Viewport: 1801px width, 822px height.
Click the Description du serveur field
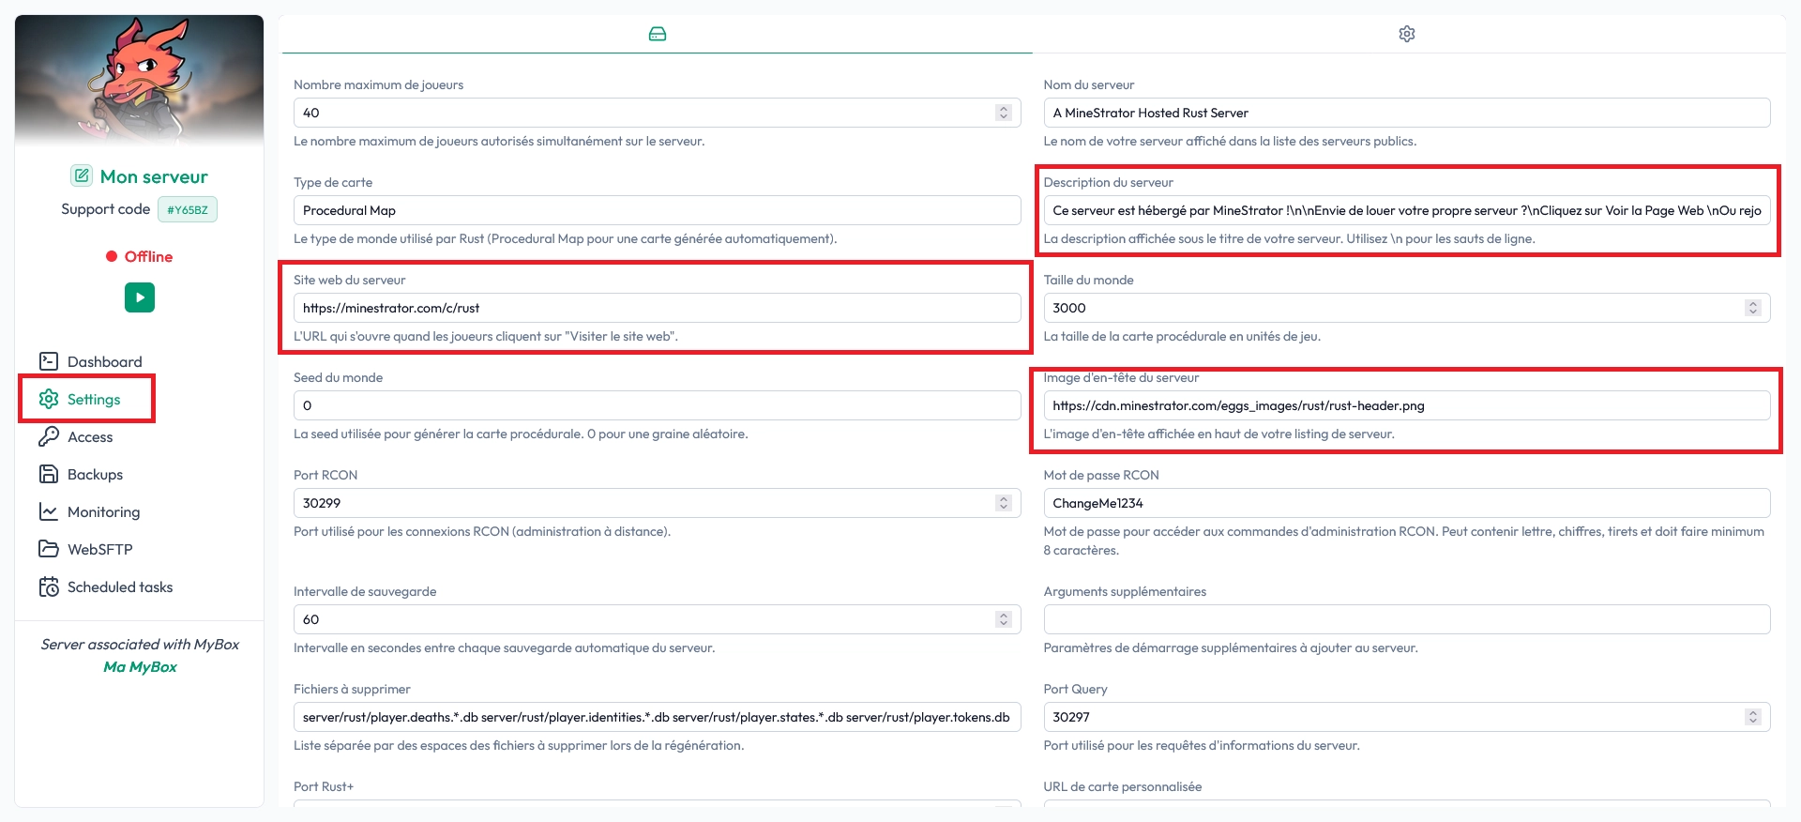[x=1406, y=210]
